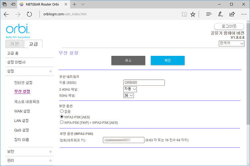Click tabs set aside icon
250x166 pixels.
coord(4,4)
